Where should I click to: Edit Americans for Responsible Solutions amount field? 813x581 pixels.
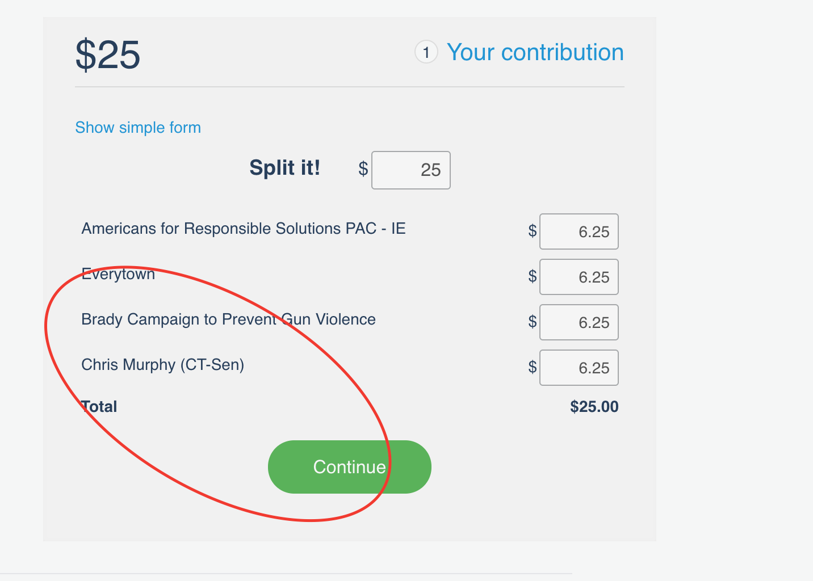tap(579, 231)
